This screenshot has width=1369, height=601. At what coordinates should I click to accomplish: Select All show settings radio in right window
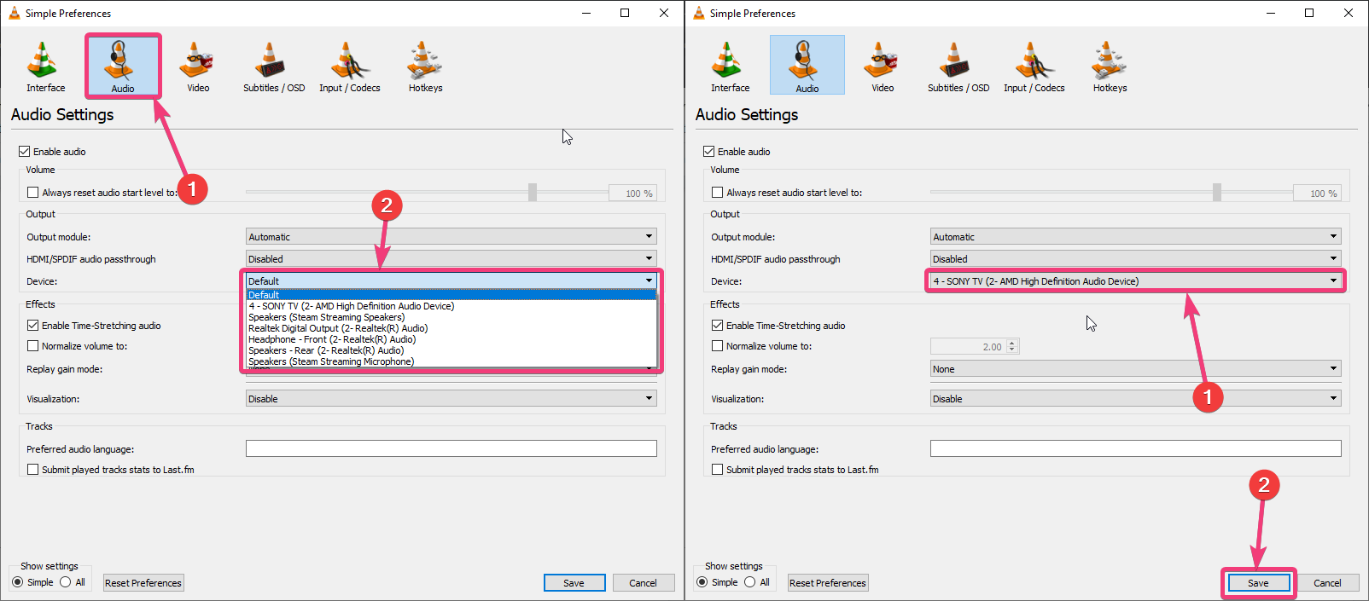coord(750,582)
